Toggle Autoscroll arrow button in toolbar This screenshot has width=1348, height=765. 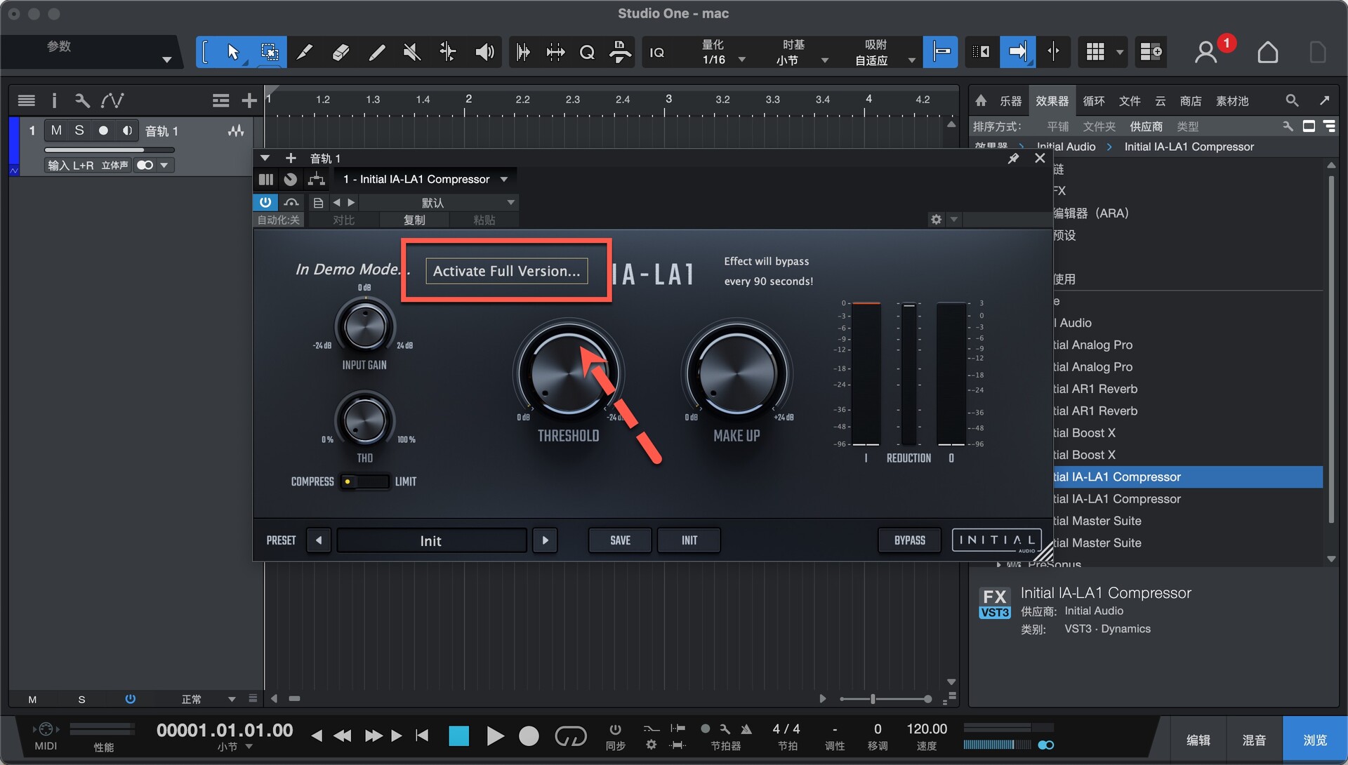(1017, 51)
